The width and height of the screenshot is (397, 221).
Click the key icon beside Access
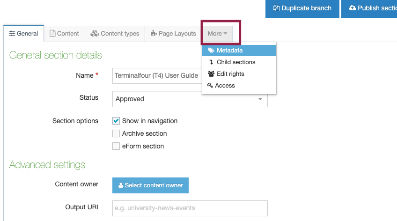210,85
